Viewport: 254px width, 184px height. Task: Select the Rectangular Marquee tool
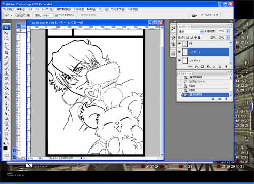pos(6,38)
